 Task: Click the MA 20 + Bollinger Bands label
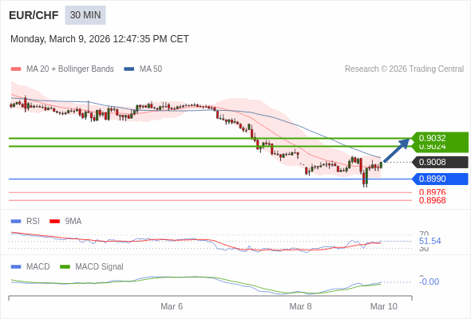coord(70,69)
